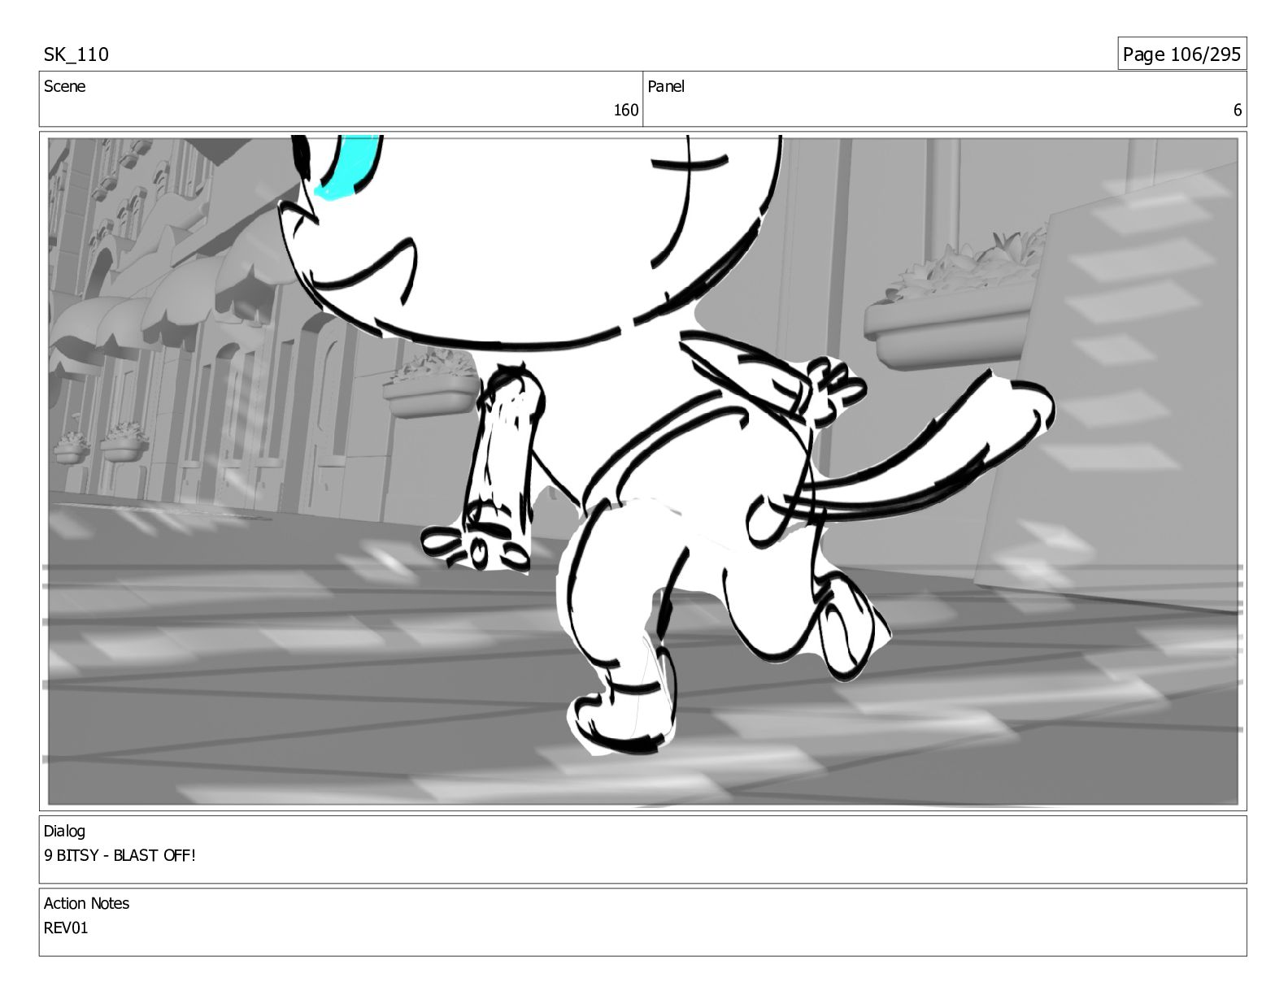Click the REV01 action note
Screen dimensions: 1288x995
(x=66, y=928)
